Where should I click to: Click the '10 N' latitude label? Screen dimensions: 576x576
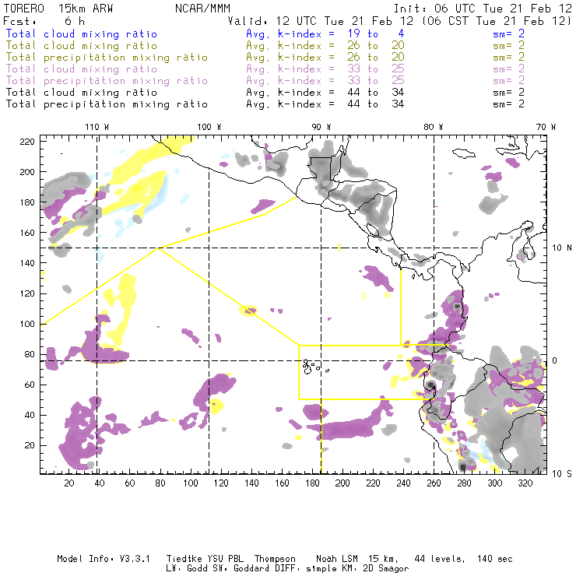[562, 248]
